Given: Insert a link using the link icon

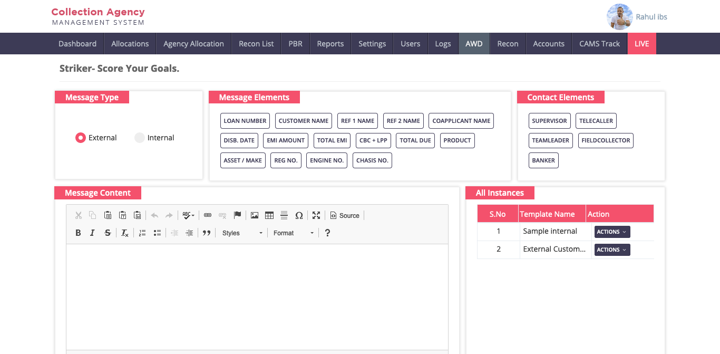Looking at the screenshot, I should click(208, 215).
